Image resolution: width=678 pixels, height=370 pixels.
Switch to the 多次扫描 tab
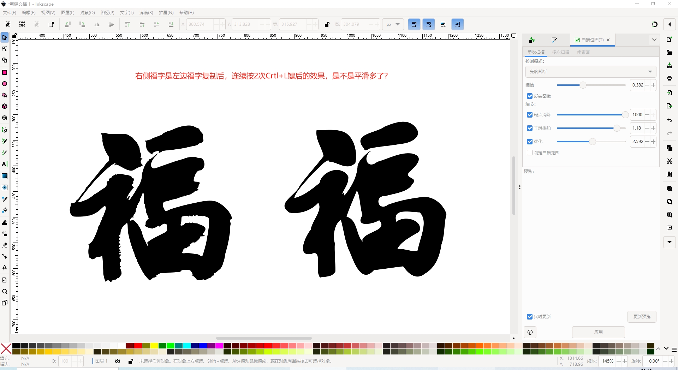pos(560,52)
